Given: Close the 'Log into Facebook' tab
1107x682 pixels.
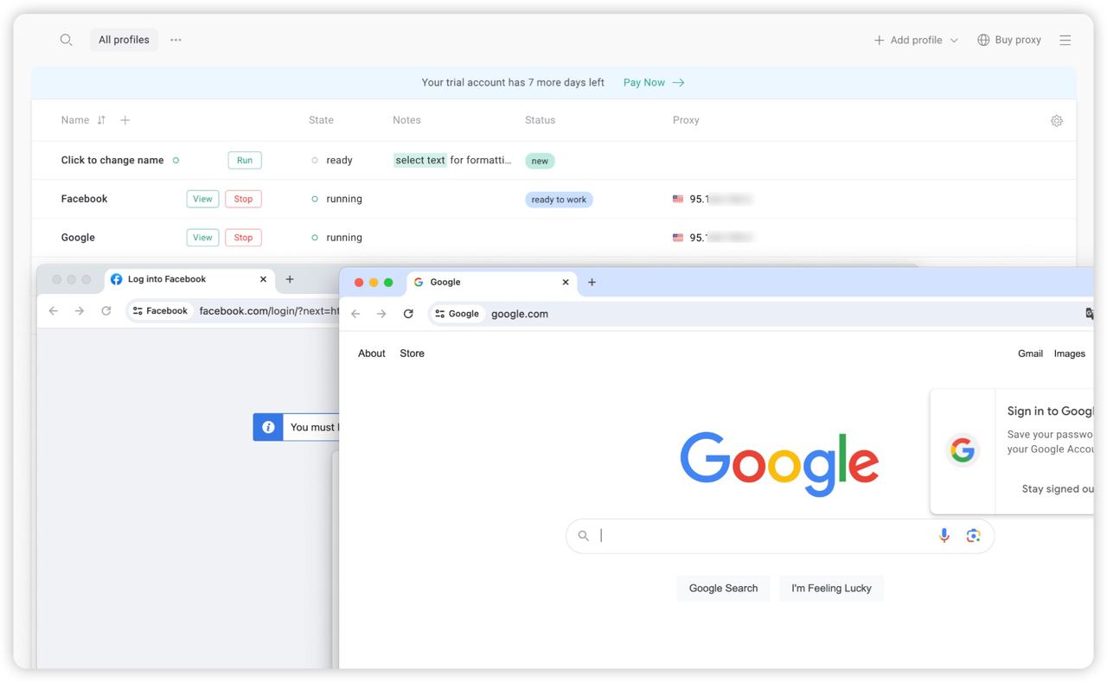Looking at the screenshot, I should point(264,279).
